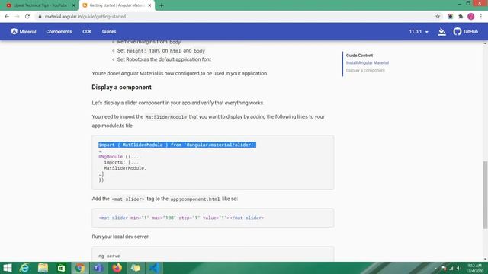Viewport: 488px width, 274px height.
Task: Open the Chrome profile avatar
Action: click(471, 17)
